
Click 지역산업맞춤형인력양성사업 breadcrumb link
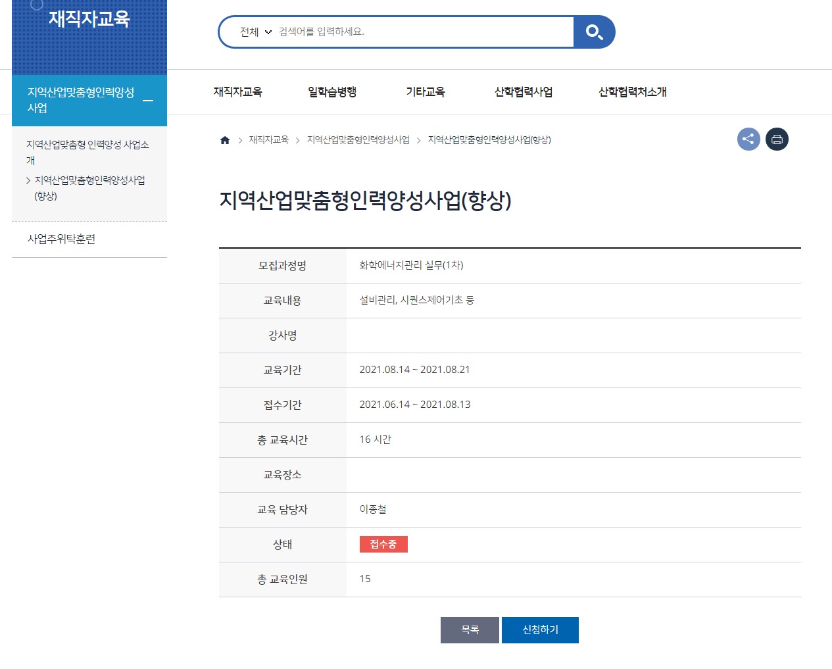(358, 140)
